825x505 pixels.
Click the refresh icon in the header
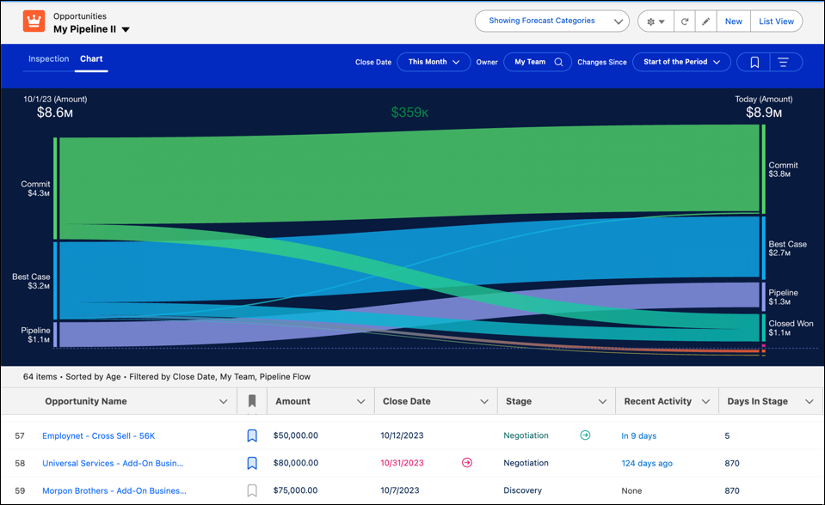pos(684,21)
